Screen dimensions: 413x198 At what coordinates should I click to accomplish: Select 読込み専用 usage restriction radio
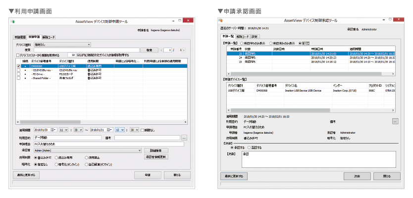(56, 158)
